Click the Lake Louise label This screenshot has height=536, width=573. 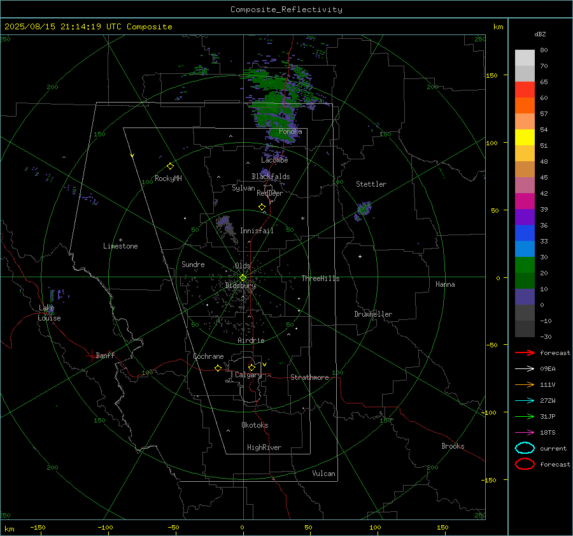click(49, 313)
